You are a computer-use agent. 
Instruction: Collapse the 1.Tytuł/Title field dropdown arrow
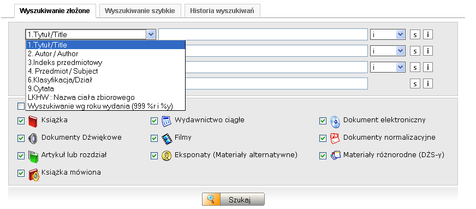tap(151, 34)
